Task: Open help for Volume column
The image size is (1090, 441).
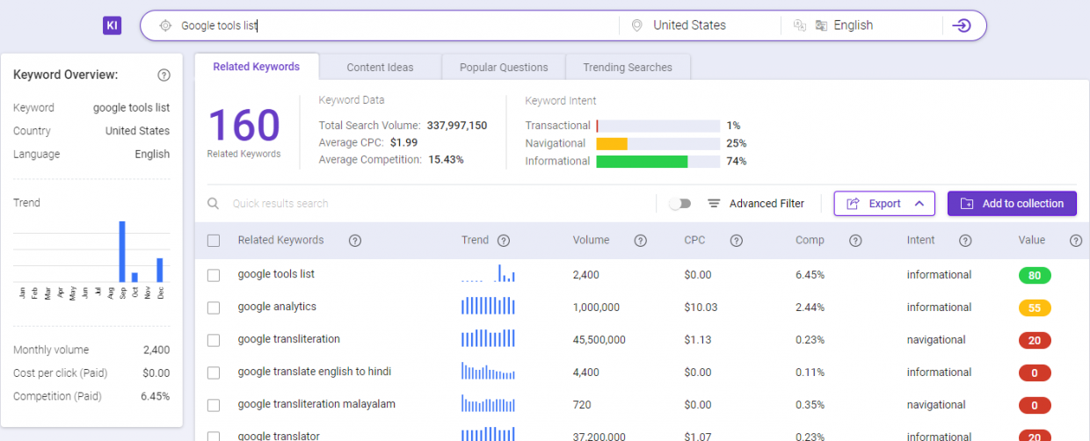Action: coord(641,241)
